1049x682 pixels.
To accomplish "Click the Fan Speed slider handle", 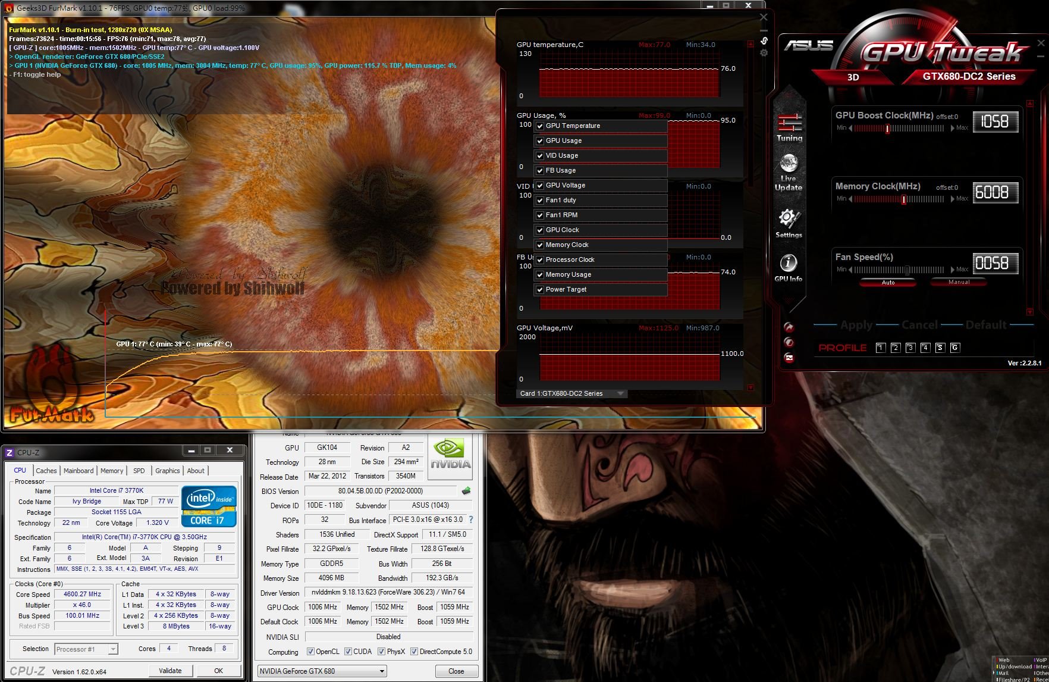I will (907, 270).
